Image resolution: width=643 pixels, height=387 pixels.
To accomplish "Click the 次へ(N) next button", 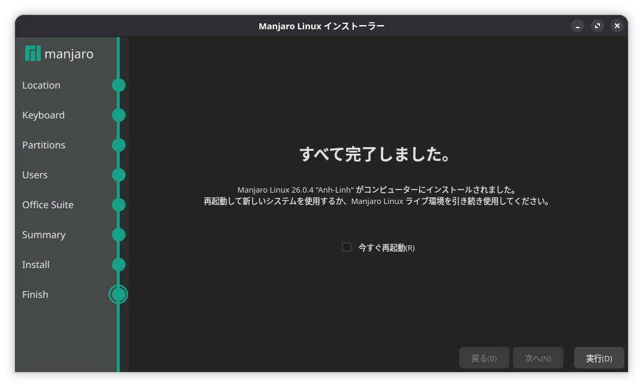I will click(x=538, y=358).
